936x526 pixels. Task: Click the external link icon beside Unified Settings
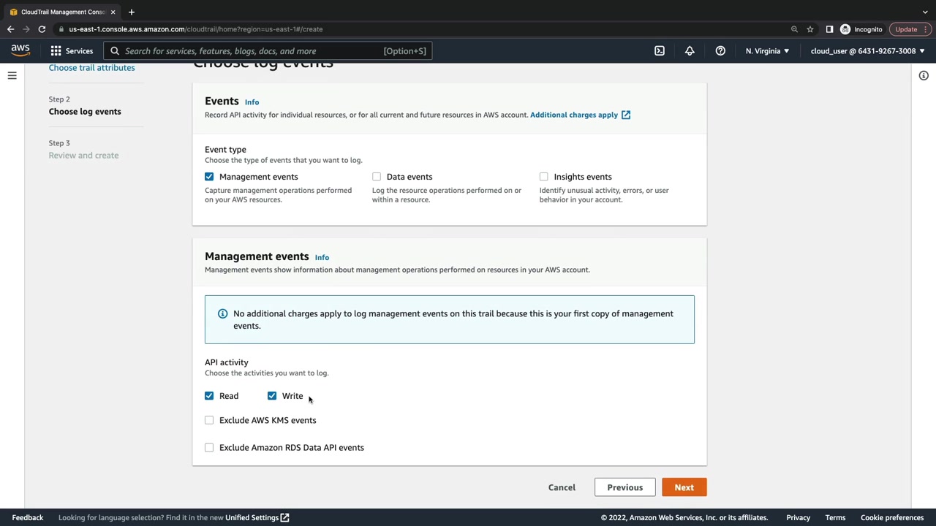click(284, 518)
